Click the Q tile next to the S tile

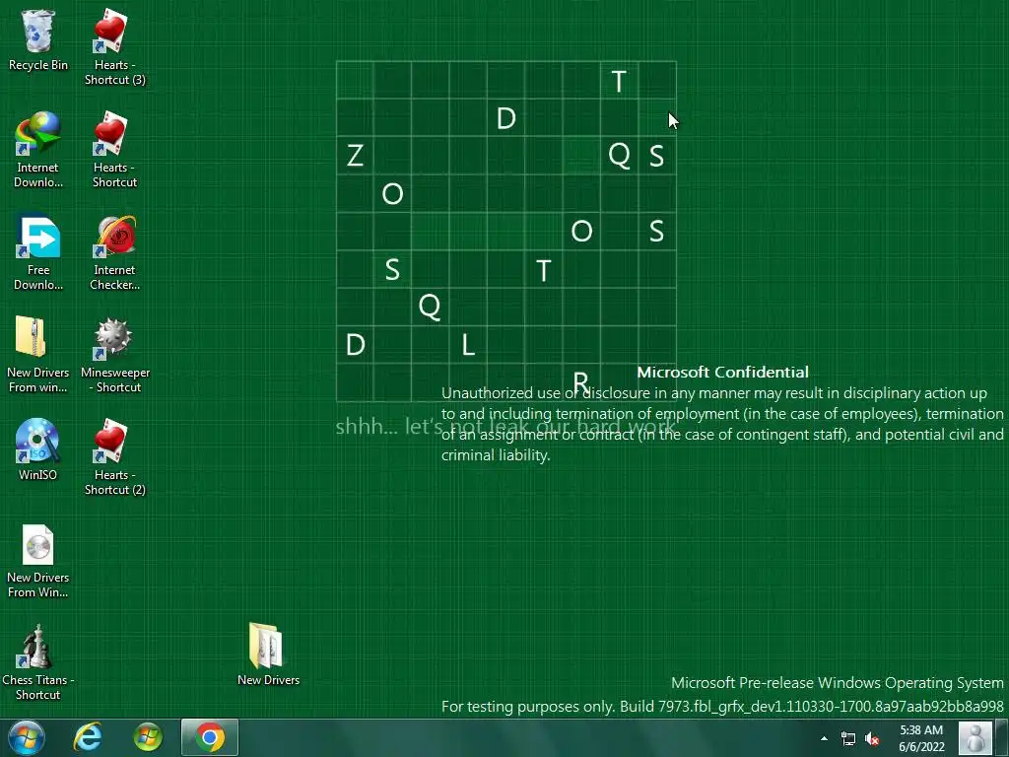[619, 155]
